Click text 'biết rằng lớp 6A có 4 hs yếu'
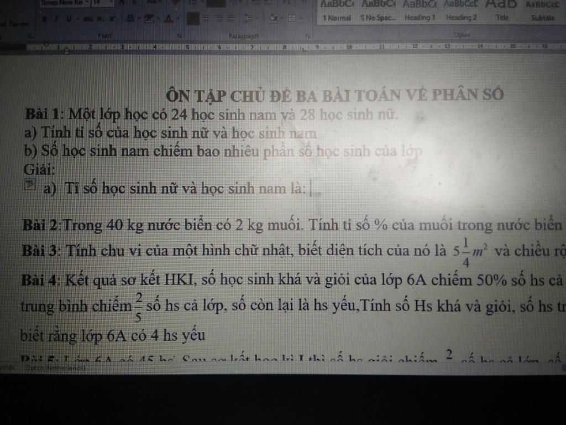This screenshot has width=566, height=425. (x=113, y=336)
